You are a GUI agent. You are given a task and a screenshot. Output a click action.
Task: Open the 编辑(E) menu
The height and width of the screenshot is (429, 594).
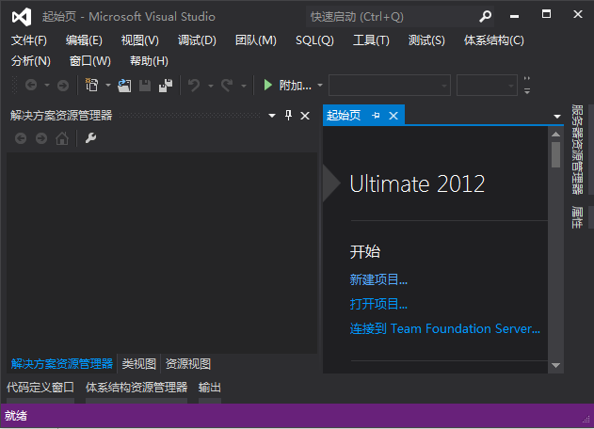(x=84, y=40)
